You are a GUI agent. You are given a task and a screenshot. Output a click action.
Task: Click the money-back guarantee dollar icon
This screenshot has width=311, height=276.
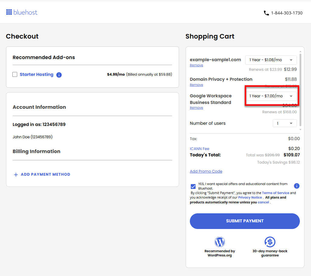tap(270, 242)
